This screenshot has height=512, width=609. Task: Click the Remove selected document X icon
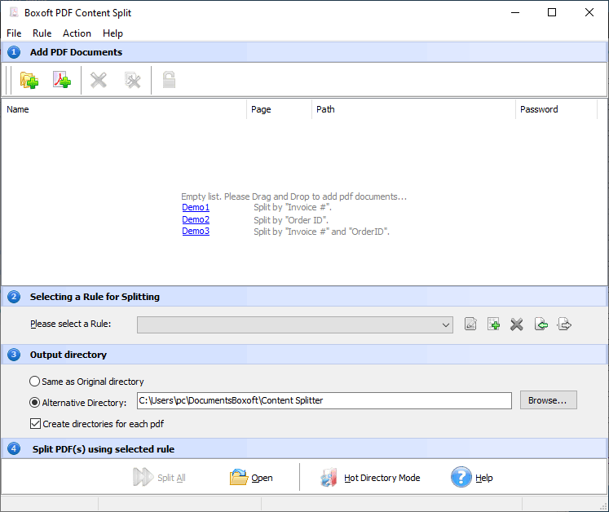(x=99, y=81)
